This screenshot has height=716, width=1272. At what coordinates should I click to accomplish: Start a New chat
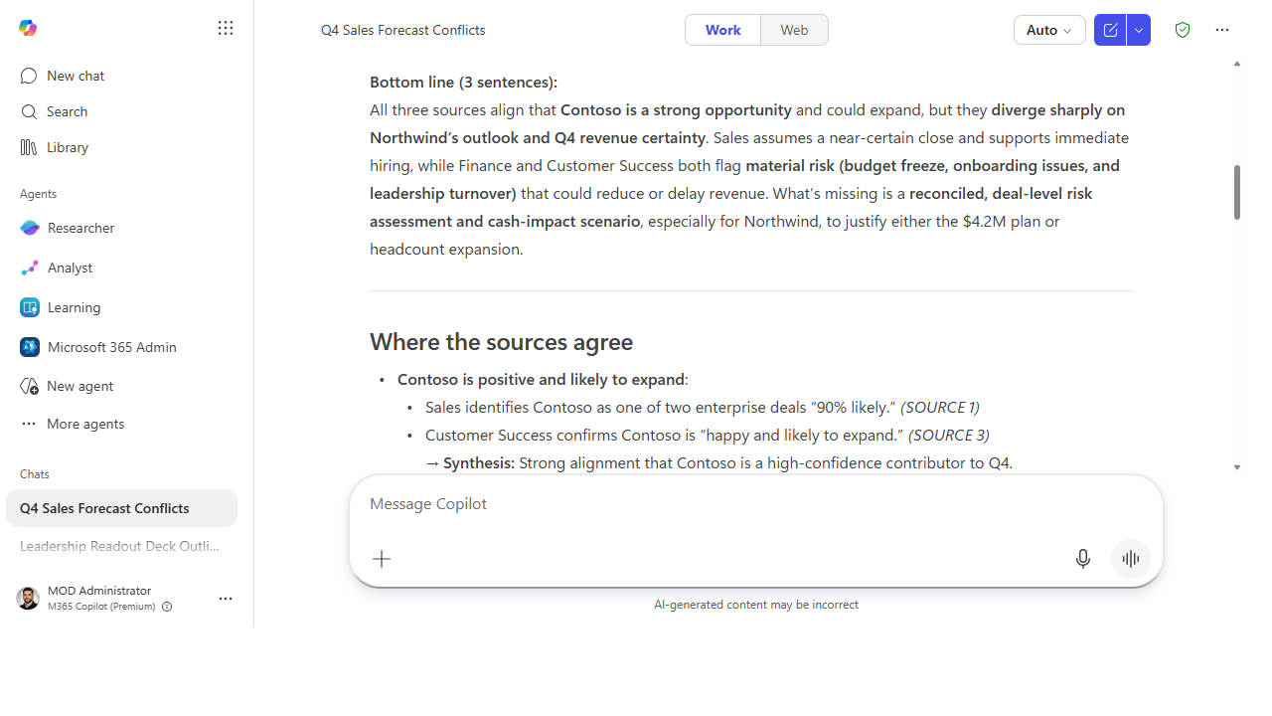[126, 76]
